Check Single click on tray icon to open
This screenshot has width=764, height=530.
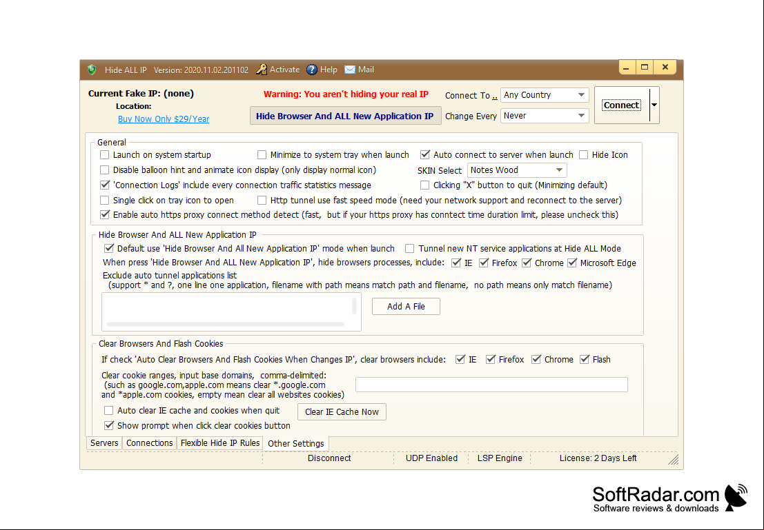click(x=104, y=200)
